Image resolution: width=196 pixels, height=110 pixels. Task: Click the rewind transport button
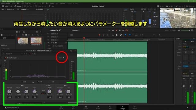click(109, 30)
